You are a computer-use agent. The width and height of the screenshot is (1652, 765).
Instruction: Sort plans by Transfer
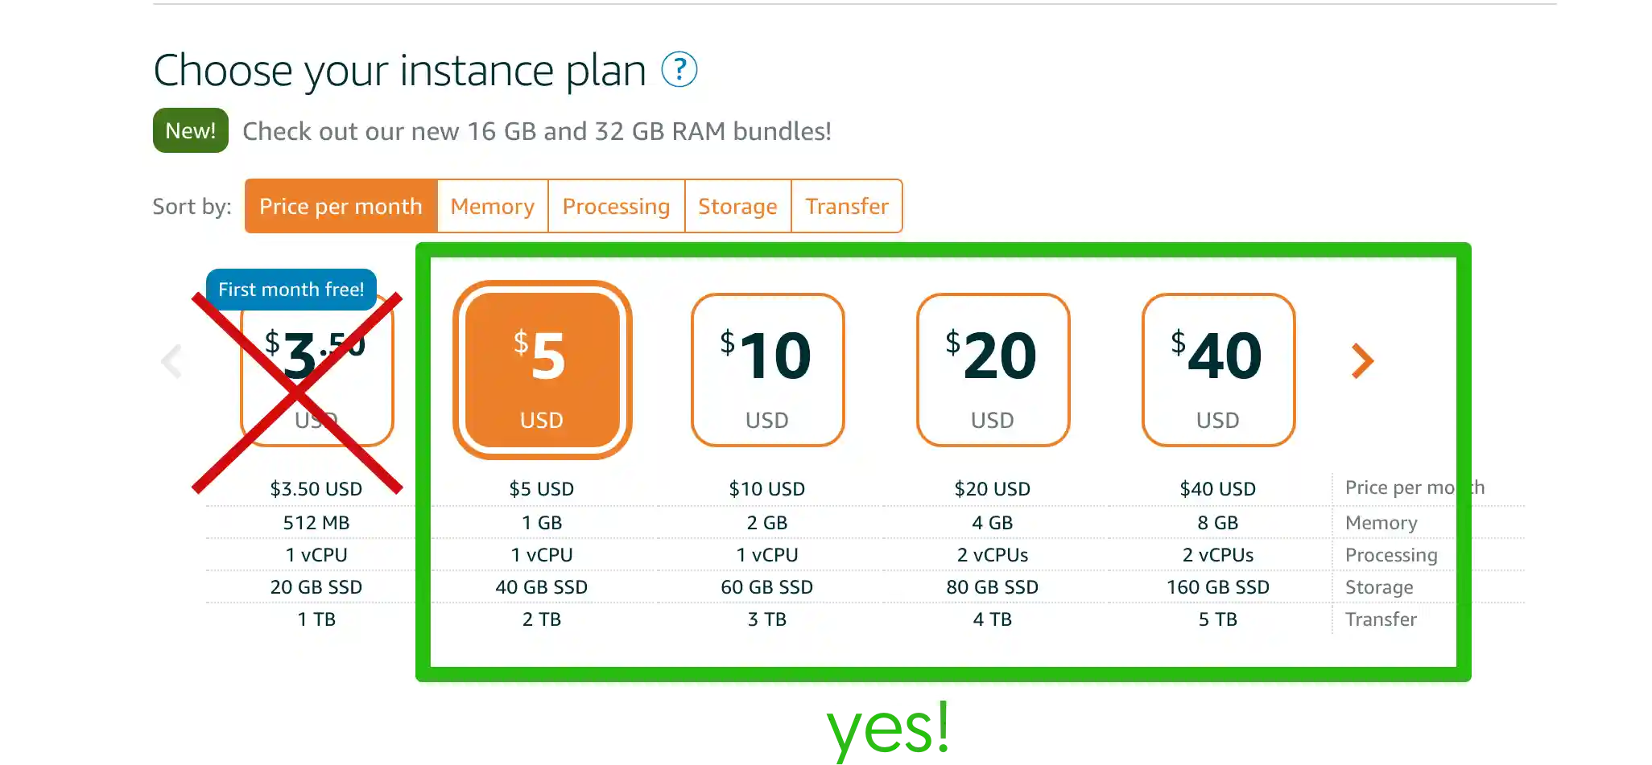[x=847, y=207]
